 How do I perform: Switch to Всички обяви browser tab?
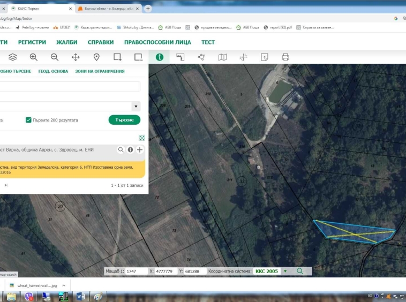click(x=108, y=9)
